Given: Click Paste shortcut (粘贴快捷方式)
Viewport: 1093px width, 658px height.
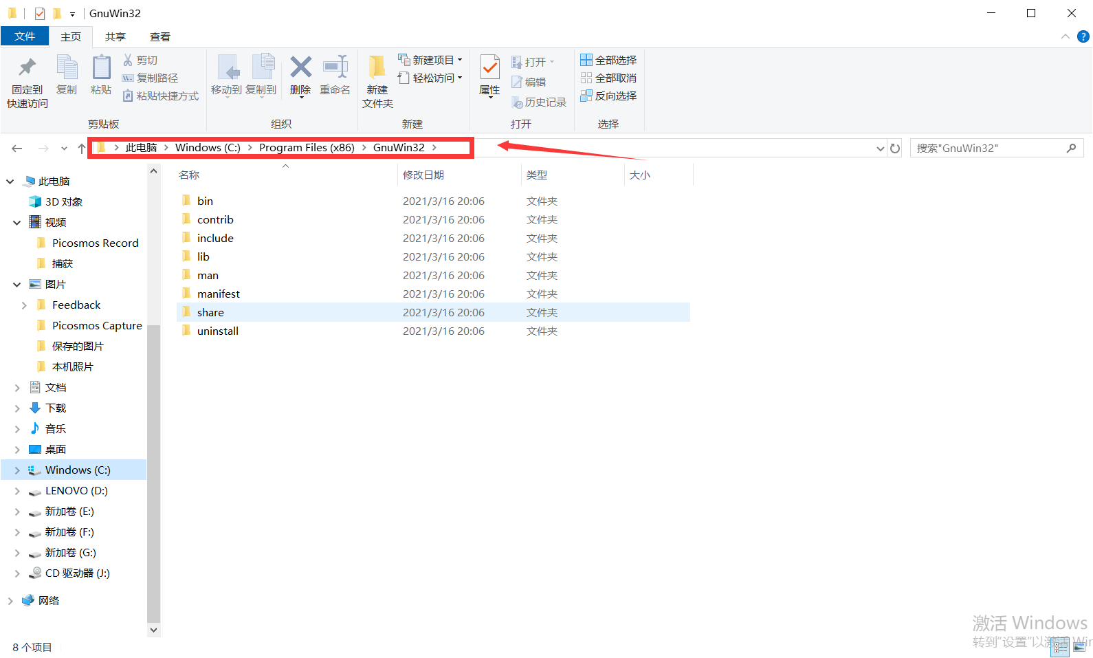Looking at the screenshot, I should click(x=160, y=96).
